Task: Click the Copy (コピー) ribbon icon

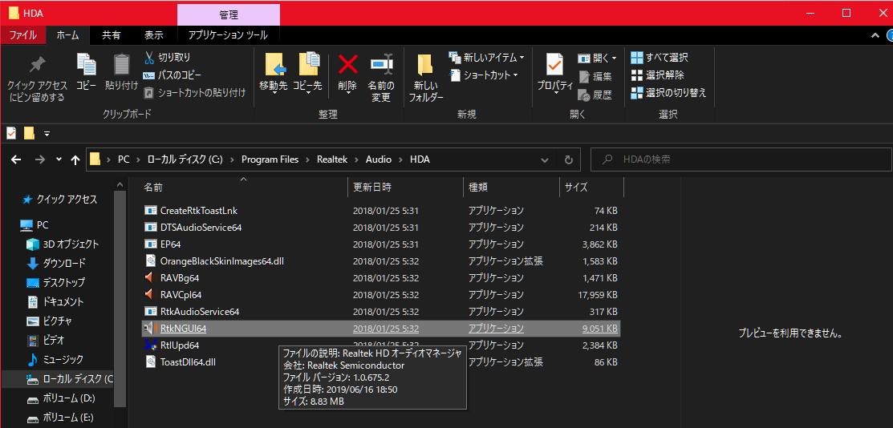Action: (x=87, y=64)
